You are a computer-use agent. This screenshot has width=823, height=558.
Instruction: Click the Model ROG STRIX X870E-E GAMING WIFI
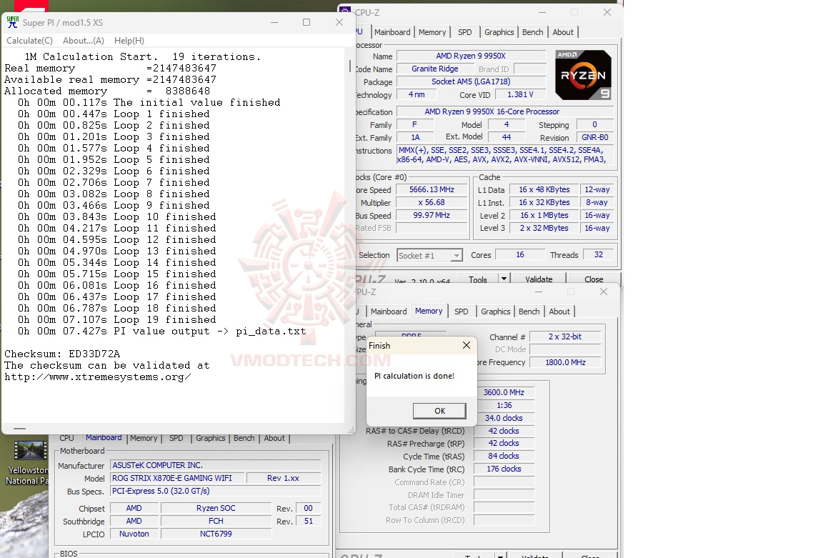tap(177, 478)
